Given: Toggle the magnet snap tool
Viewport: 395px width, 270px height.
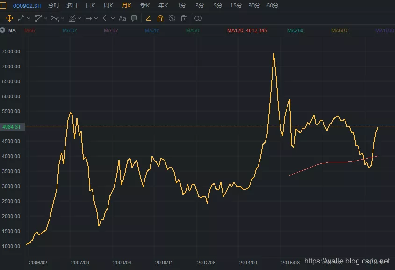Looking at the screenshot, I should coord(160,18).
